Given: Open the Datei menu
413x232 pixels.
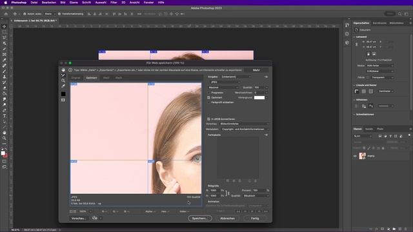Looking at the screenshot, I should (34, 3).
